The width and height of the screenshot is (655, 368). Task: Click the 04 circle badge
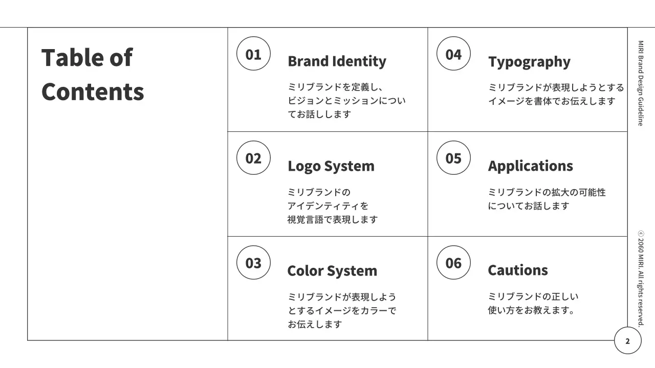click(453, 54)
